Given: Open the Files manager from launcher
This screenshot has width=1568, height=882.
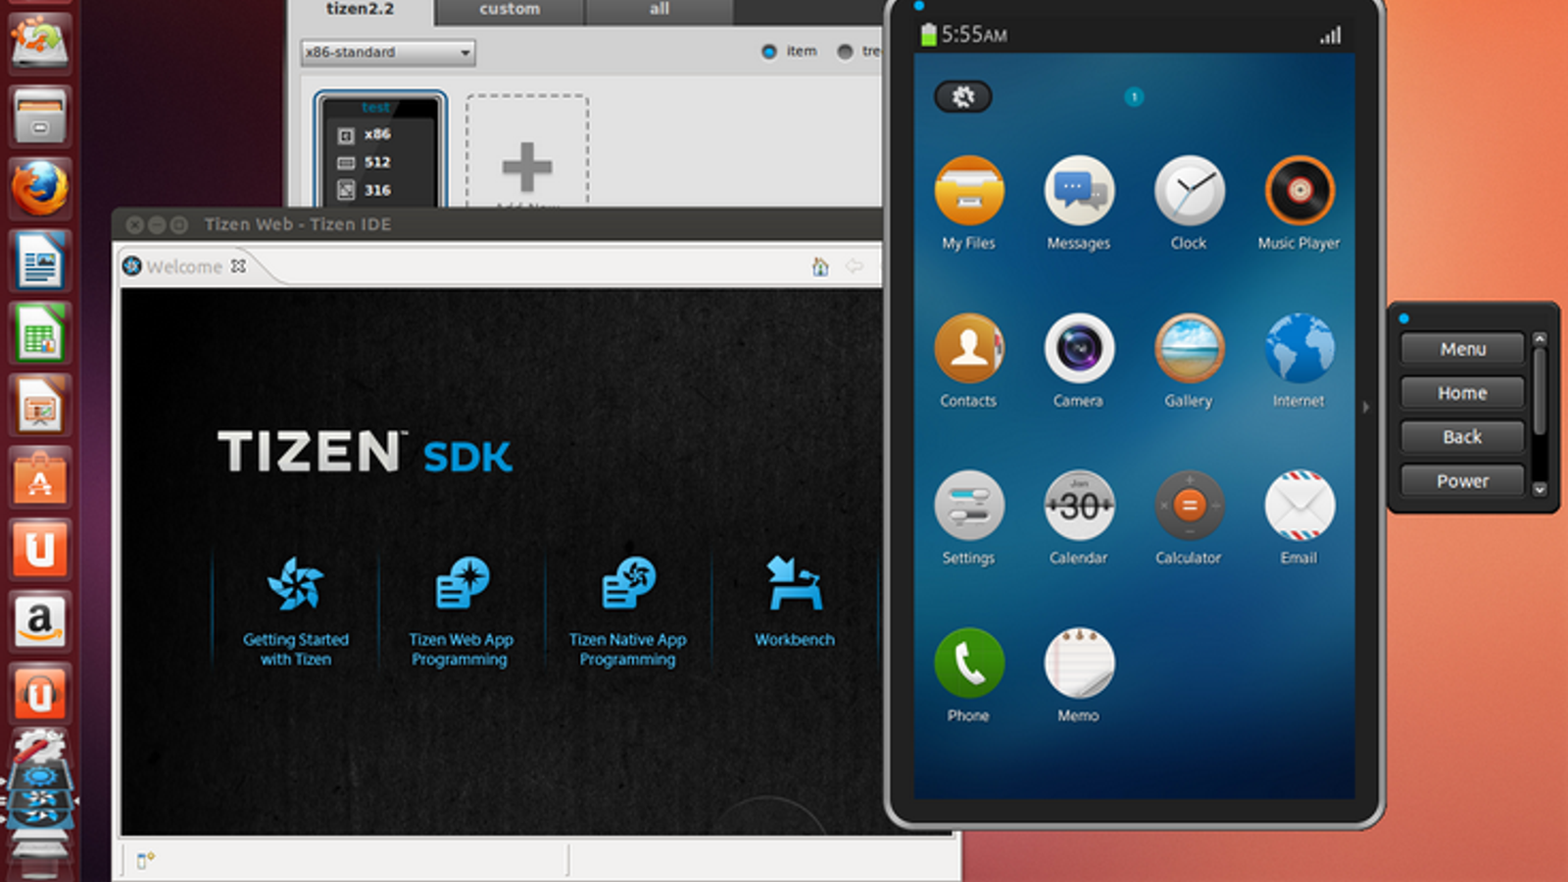Looking at the screenshot, I should [40, 116].
